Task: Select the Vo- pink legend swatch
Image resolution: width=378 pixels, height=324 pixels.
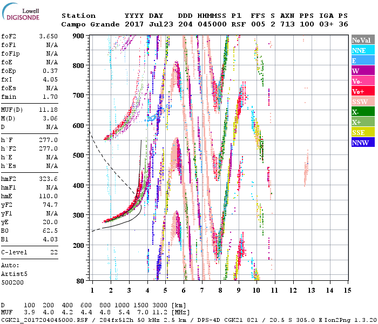Action: [x=363, y=81]
